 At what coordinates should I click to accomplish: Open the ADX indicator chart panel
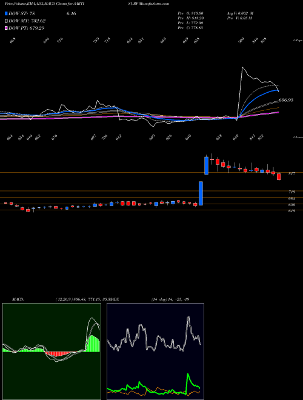(155, 352)
